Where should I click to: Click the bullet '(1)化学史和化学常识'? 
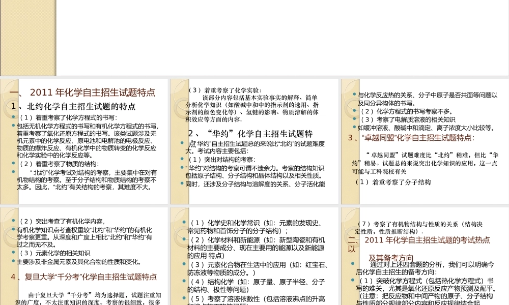point(256,227)
